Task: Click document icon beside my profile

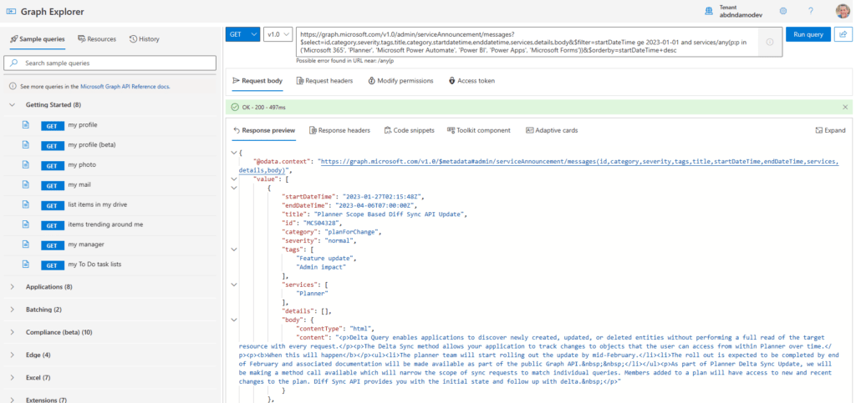Action: (x=25, y=124)
